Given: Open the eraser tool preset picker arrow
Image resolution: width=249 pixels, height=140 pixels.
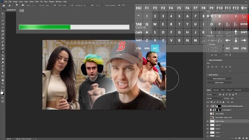Looking at the screenshot, I should pyautogui.click(x=12, y=5).
